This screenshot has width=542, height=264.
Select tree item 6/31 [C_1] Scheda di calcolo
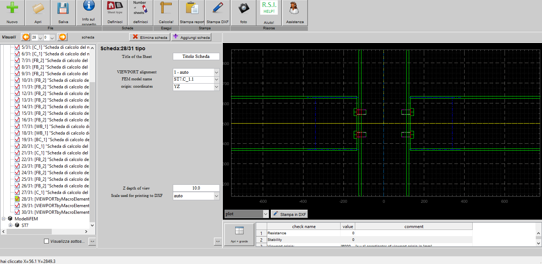[55, 54]
